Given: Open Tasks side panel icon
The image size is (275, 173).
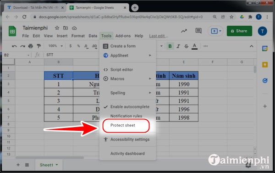Looking at the screenshot, I should [x=265, y=81].
